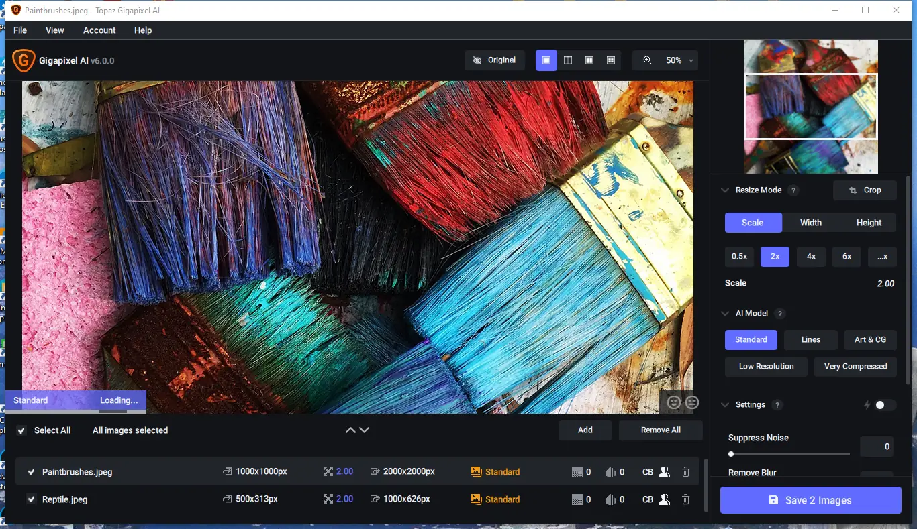Image resolution: width=917 pixels, height=529 pixels.
Task: Click the Save 2 Images button
Action: (810, 500)
